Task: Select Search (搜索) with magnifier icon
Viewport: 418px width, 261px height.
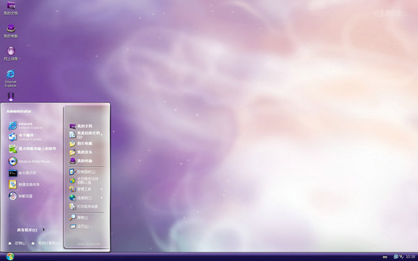Action: (x=79, y=218)
